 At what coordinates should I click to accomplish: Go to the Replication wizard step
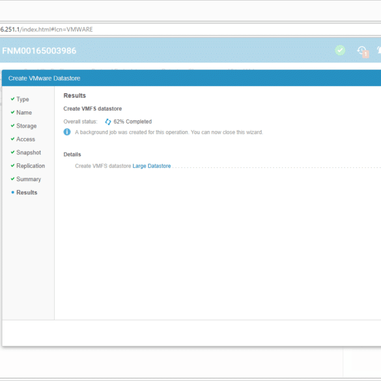[x=31, y=166]
